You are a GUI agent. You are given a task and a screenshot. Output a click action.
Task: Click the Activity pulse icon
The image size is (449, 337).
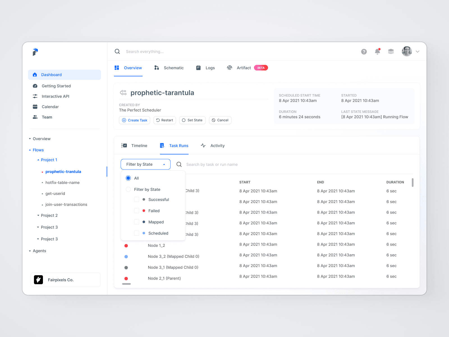[203, 145]
